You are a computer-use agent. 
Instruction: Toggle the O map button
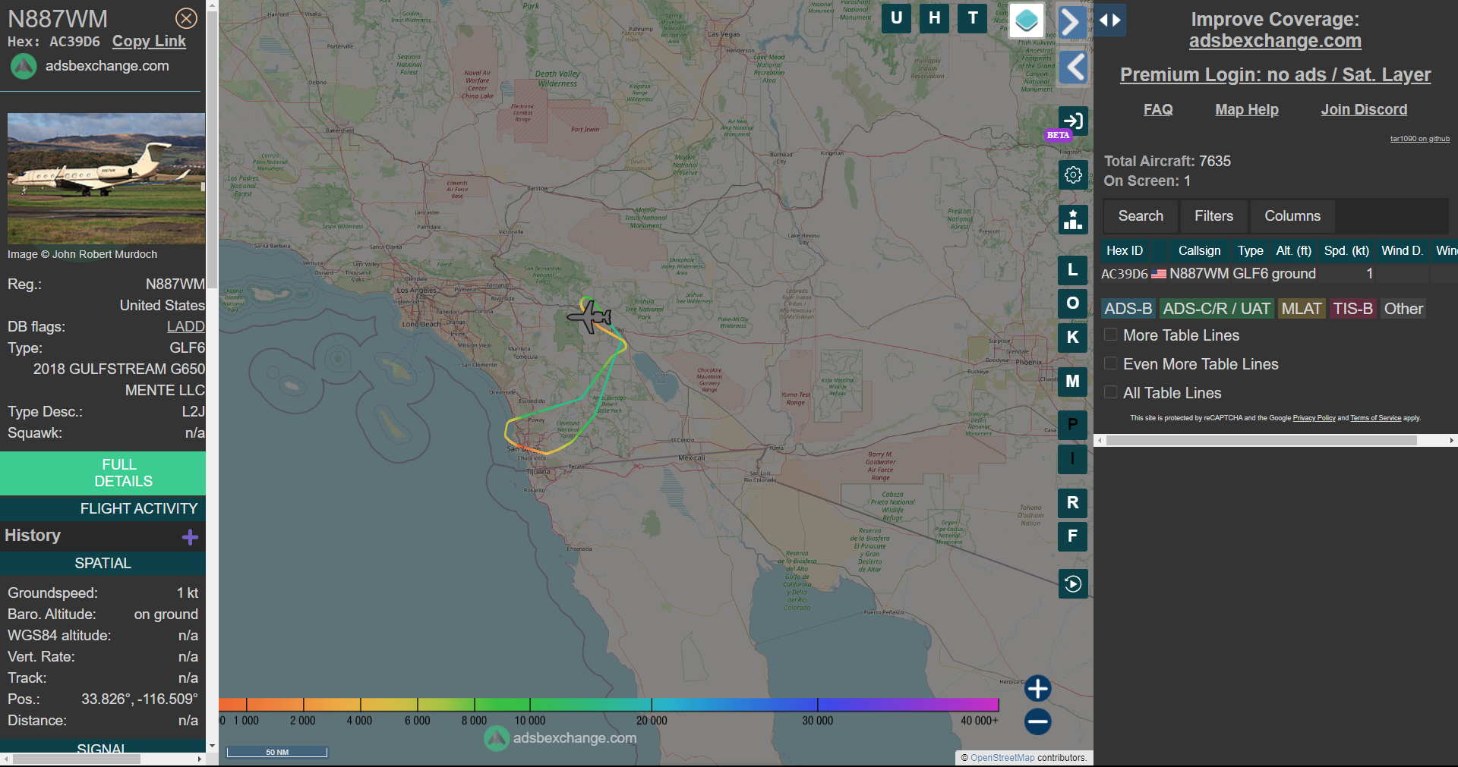(1072, 303)
